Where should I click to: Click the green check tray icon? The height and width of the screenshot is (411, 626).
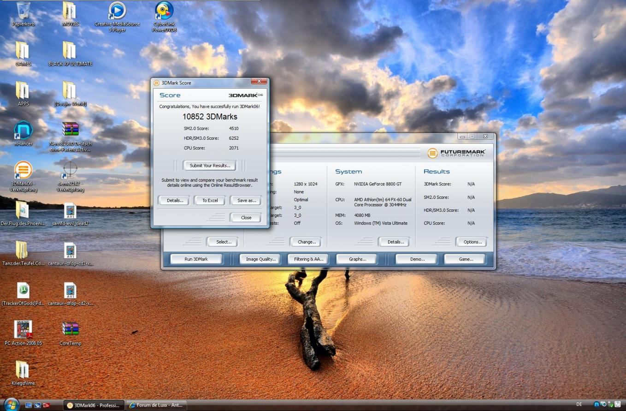pos(611,405)
